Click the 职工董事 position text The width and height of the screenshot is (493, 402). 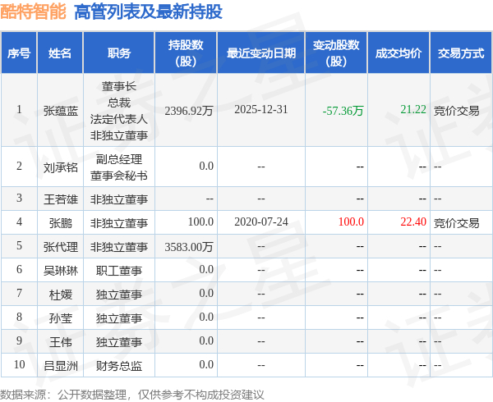point(119,271)
